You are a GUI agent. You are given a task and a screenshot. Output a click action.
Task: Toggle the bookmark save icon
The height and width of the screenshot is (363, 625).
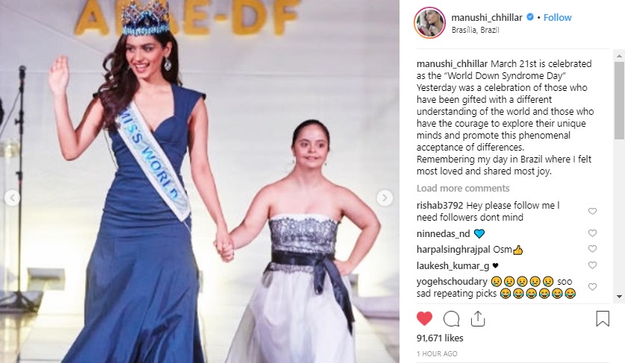coord(603,318)
